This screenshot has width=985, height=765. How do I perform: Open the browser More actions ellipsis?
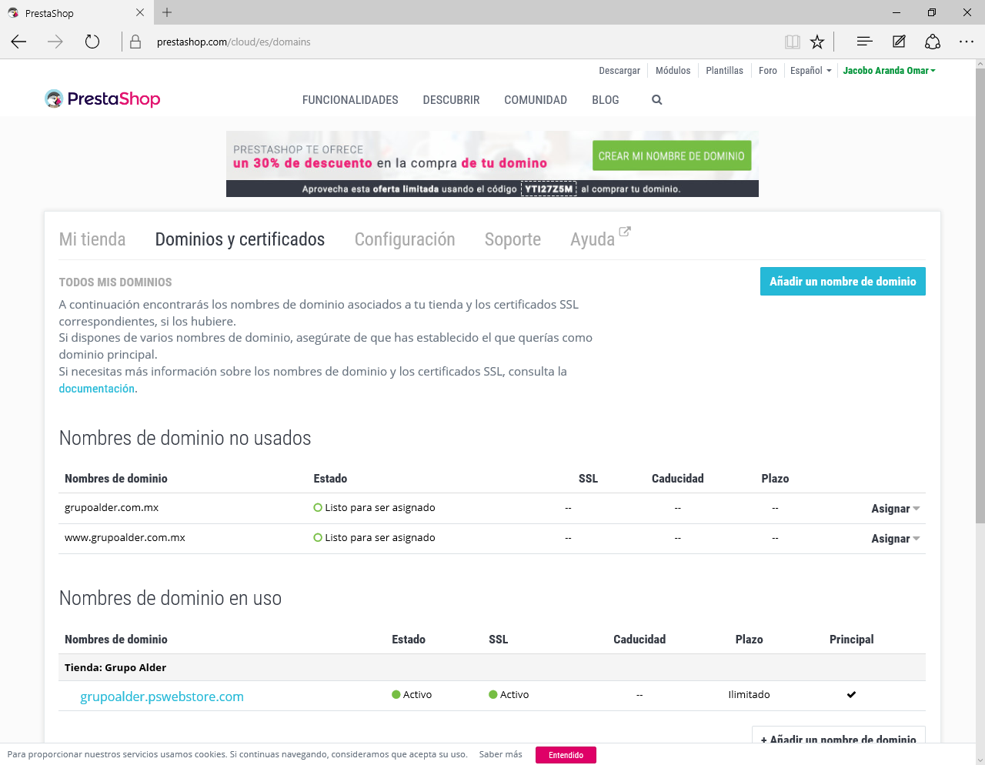967,42
